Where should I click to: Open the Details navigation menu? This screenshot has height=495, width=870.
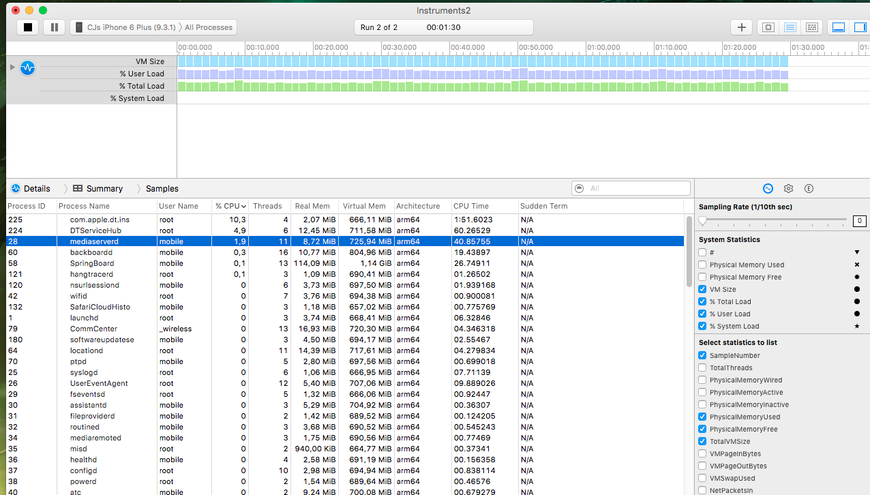click(31, 189)
